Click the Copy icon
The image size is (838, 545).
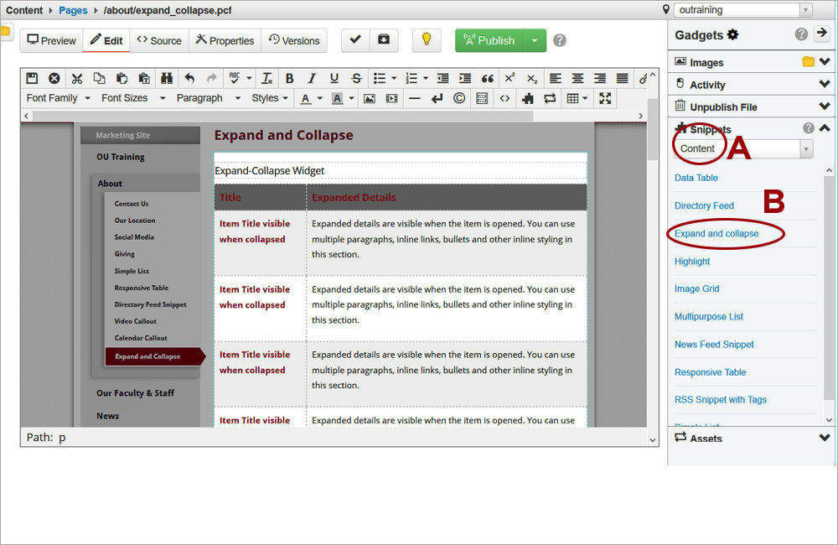99,78
